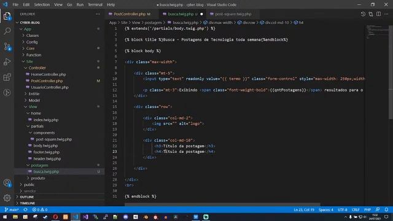
Task: Expand the OUTLINE section
Action: [26, 197]
